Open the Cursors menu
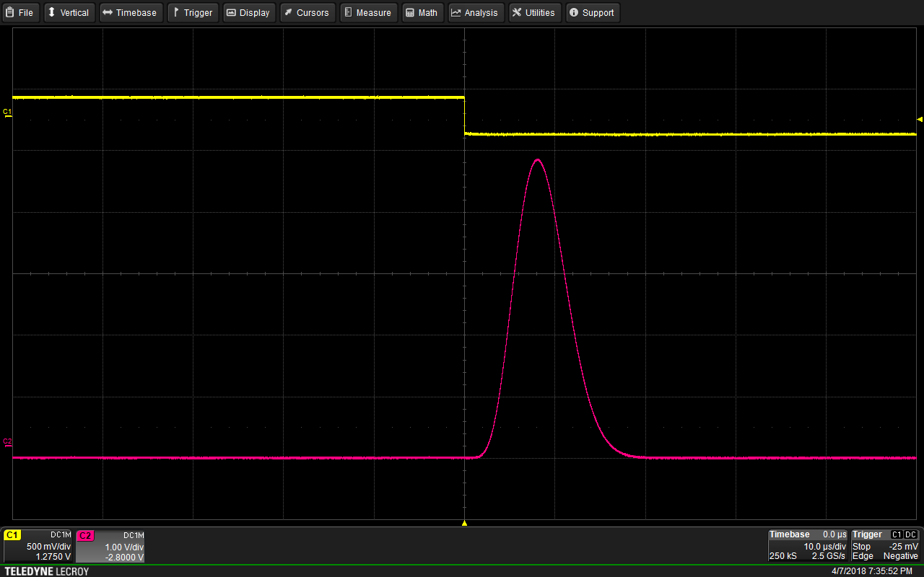 pos(307,12)
